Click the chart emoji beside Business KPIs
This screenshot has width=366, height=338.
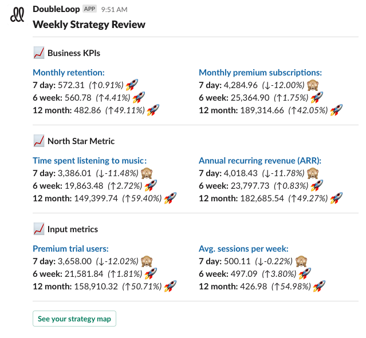[x=39, y=53]
